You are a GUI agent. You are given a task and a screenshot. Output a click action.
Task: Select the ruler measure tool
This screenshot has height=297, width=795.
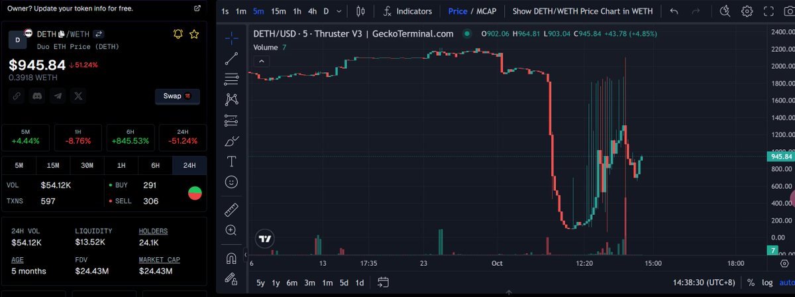[x=231, y=209]
